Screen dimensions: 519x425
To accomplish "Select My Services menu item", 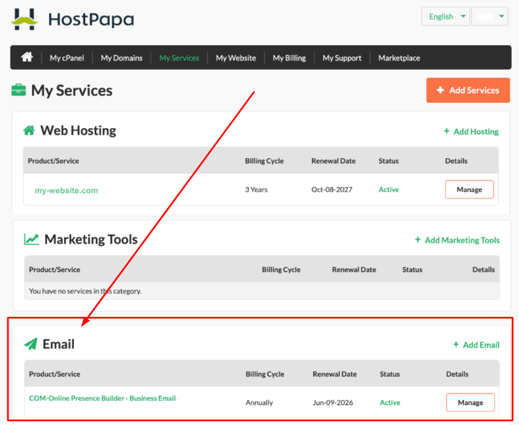I will [179, 58].
